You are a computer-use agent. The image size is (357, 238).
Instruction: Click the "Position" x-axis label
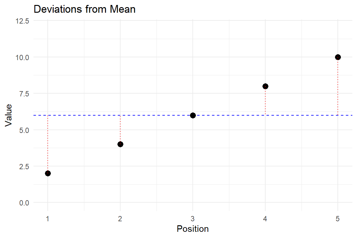coord(192,229)
